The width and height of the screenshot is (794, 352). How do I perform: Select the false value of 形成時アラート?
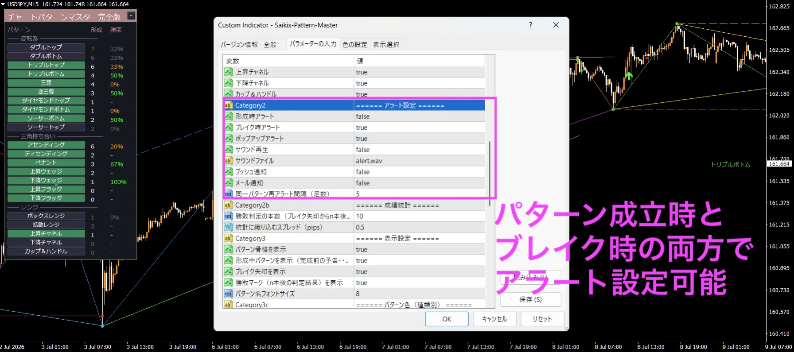[419, 116]
